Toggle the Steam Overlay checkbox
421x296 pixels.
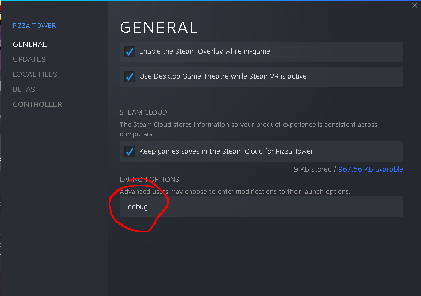pyautogui.click(x=130, y=52)
